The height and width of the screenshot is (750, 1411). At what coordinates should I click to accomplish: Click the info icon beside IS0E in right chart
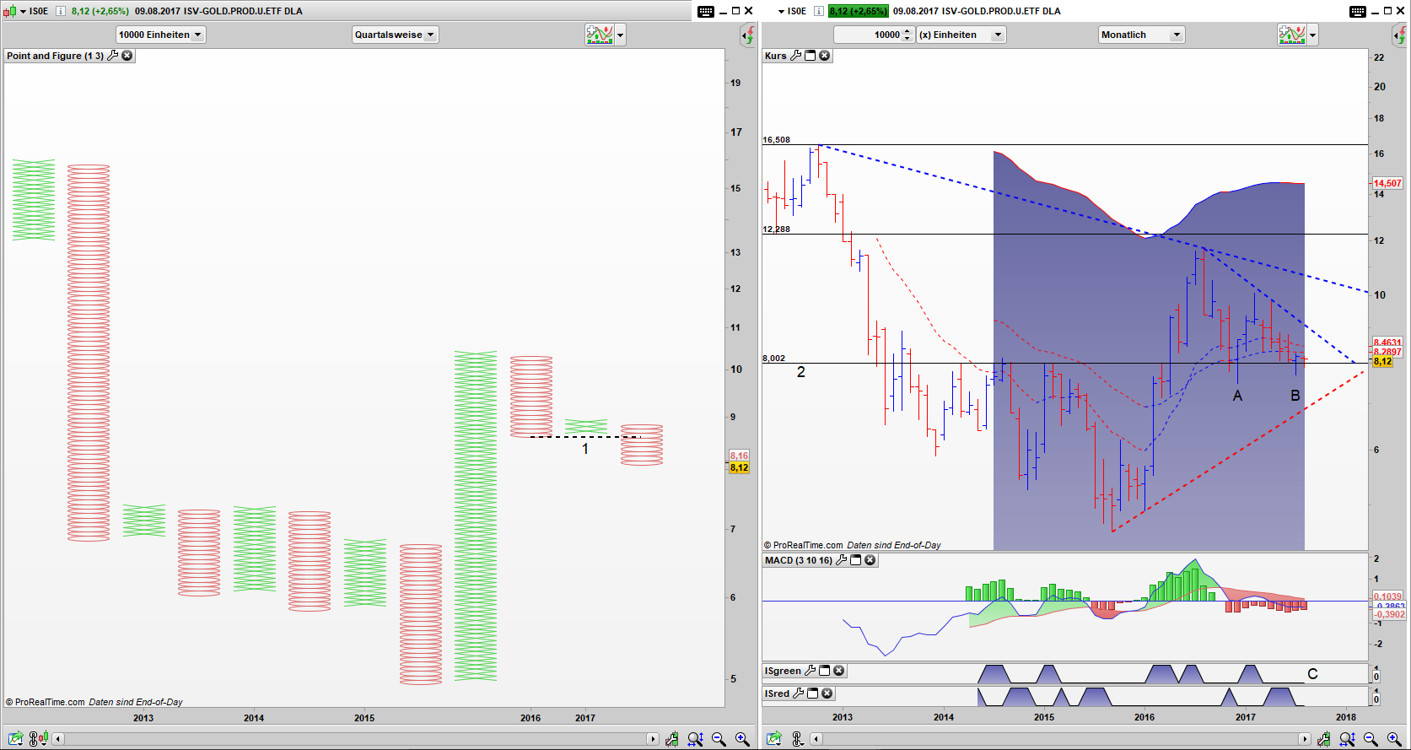coord(818,11)
